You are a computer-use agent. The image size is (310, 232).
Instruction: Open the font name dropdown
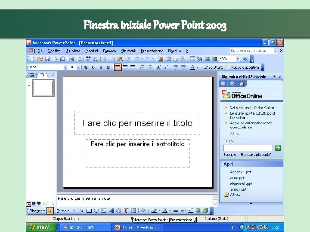pos(65,67)
